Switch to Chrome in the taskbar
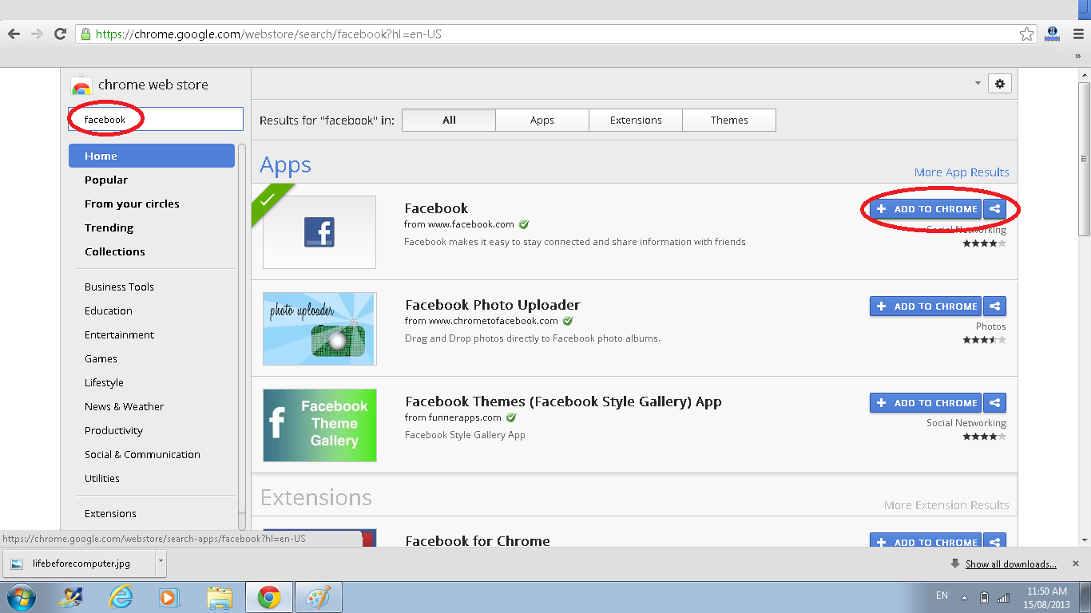 [x=269, y=597]
